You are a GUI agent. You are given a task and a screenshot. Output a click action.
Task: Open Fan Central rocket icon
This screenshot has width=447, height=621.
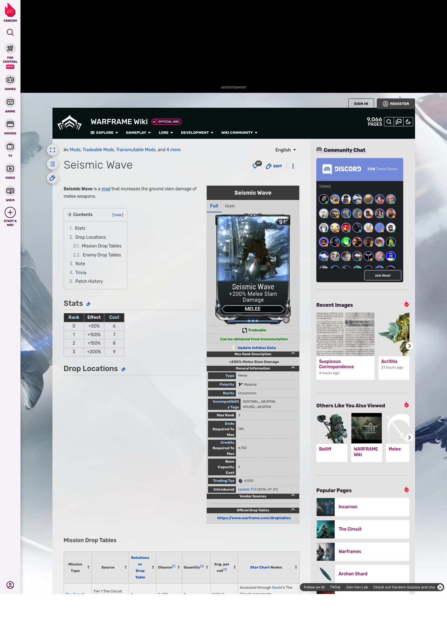[10, 48]
